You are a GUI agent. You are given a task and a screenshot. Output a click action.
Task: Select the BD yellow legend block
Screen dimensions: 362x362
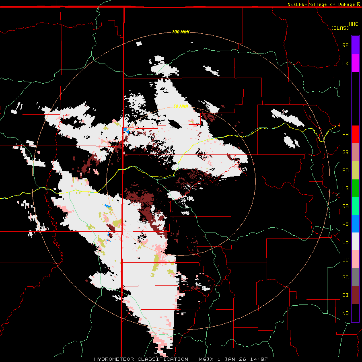pyautogui.click(x=355, y=171)
